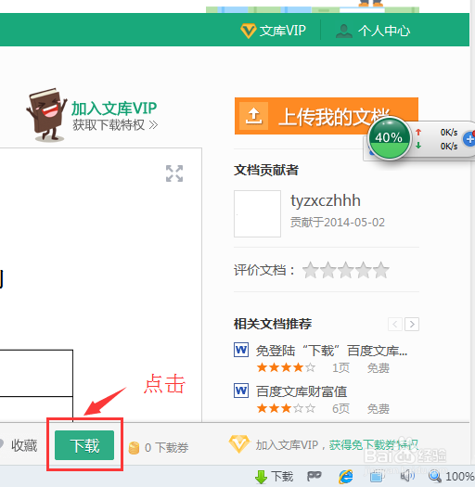Click the 0K/s download speed readout

[x=449, y=146]
